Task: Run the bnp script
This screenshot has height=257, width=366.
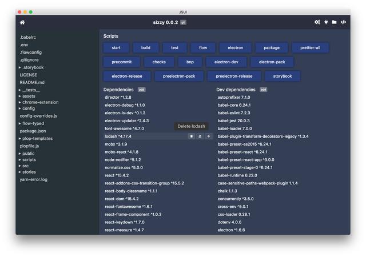Action: click(x=190, y=62)
